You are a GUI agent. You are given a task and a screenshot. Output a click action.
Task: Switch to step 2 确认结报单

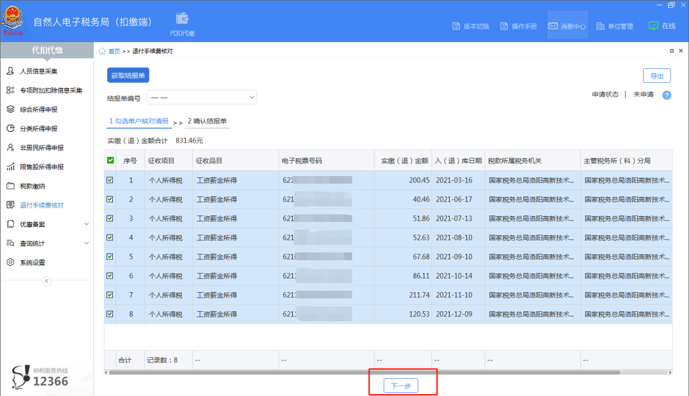coord(207,121)
